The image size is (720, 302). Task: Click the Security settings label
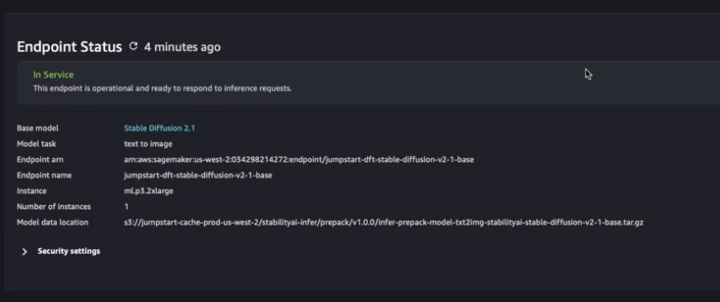coord(69,251)
